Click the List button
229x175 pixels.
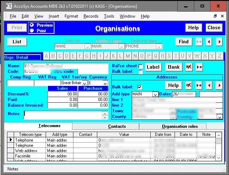pyautogui.click(x=17, y=42)
